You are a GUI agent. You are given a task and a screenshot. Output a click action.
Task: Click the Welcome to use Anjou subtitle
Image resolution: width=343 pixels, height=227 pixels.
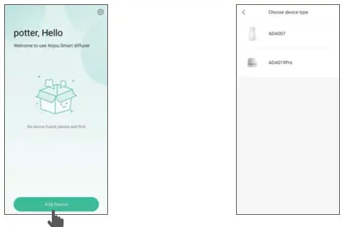(x=52, y=45)
